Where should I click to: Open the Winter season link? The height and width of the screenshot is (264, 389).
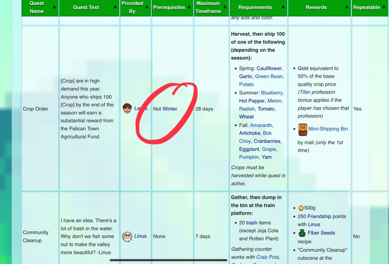pos(170,109)
